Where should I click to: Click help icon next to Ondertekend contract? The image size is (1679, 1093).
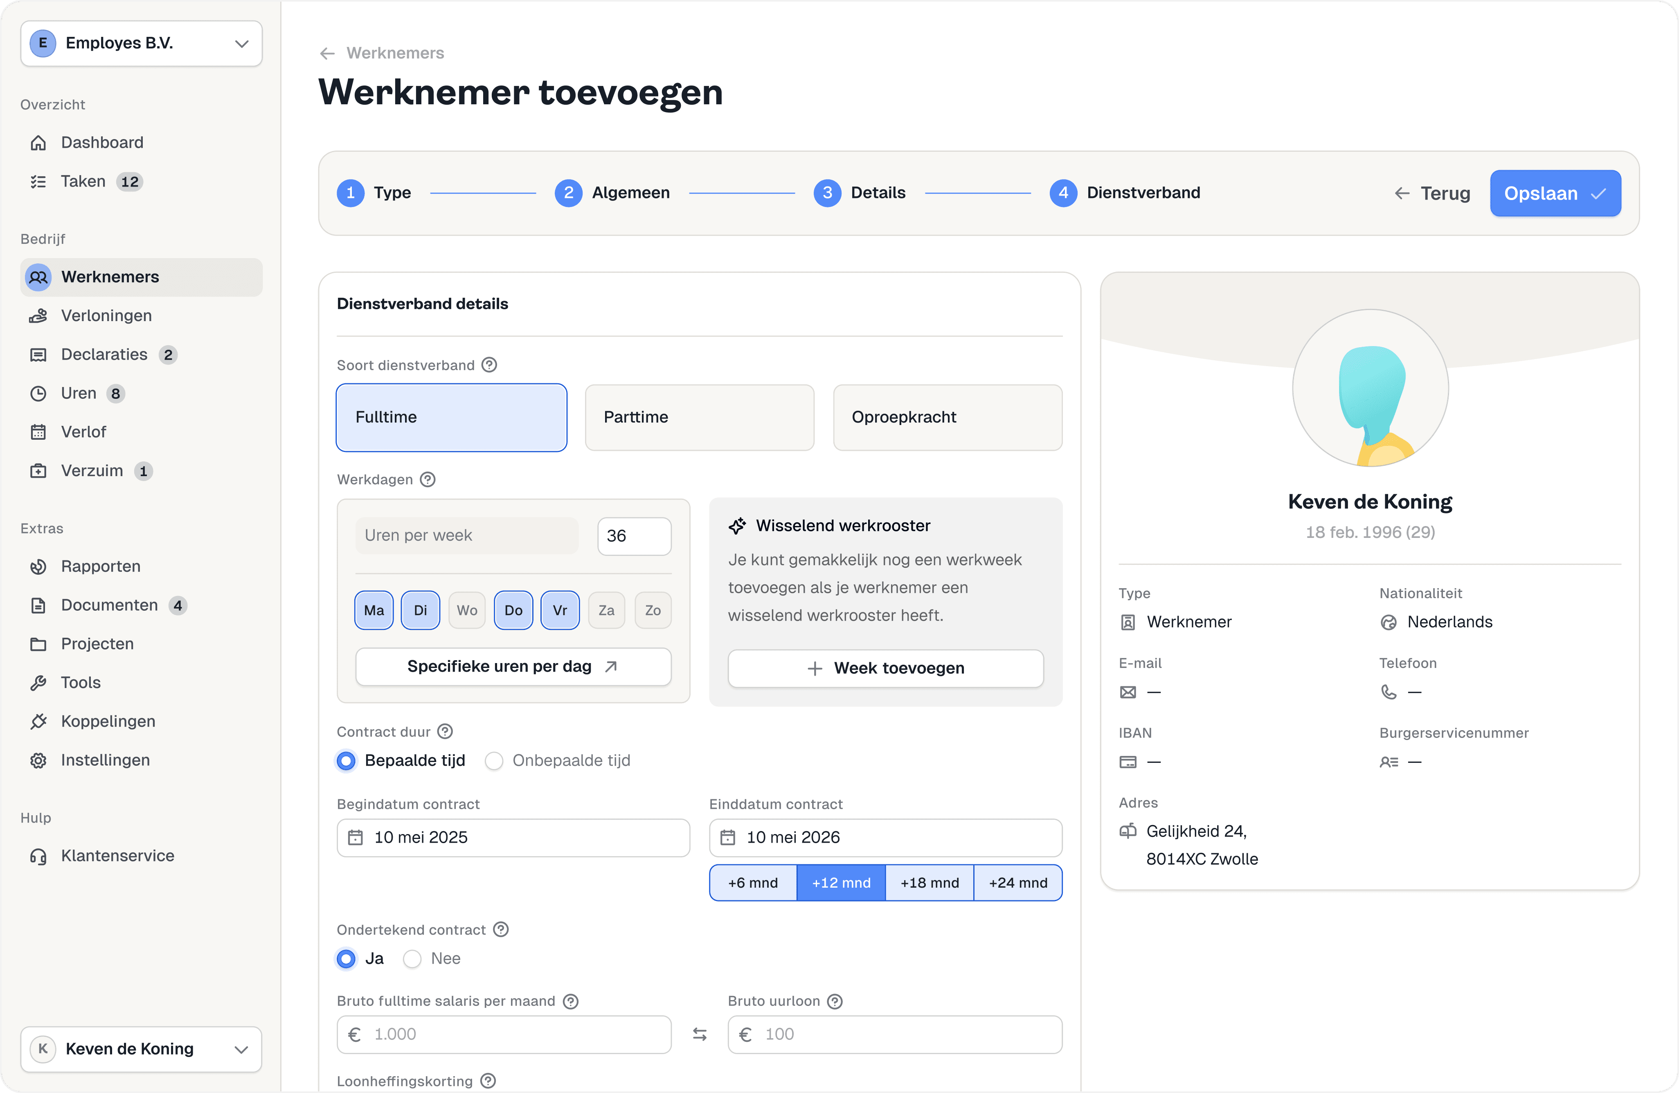pyautogui.click(x=501, y=929)
